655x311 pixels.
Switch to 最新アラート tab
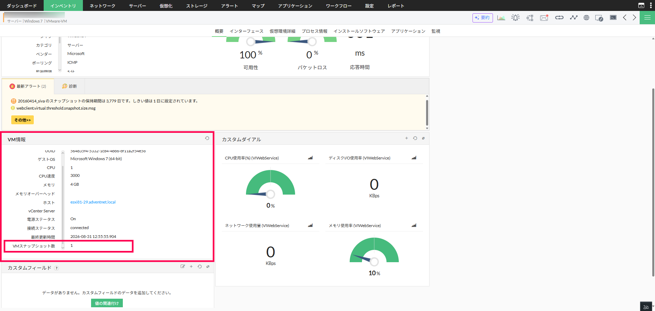click(28, 86)
